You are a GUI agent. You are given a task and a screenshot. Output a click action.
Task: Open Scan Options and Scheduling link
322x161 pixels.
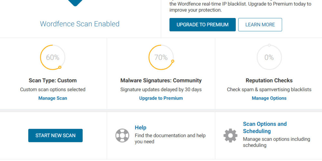click(x=265, y=128)
